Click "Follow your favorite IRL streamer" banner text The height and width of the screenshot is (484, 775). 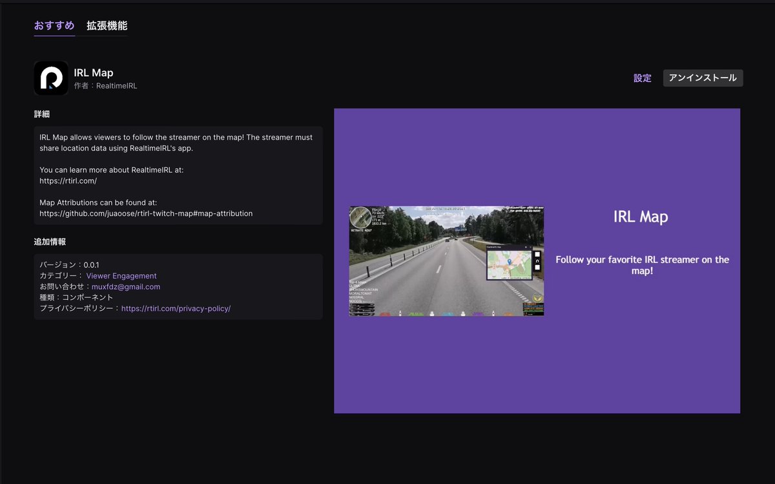(643, 265)
